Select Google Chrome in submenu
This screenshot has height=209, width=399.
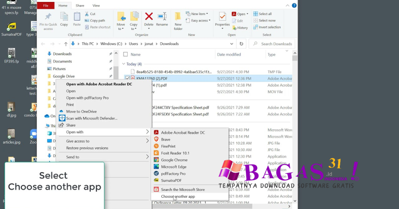point(174,160)
